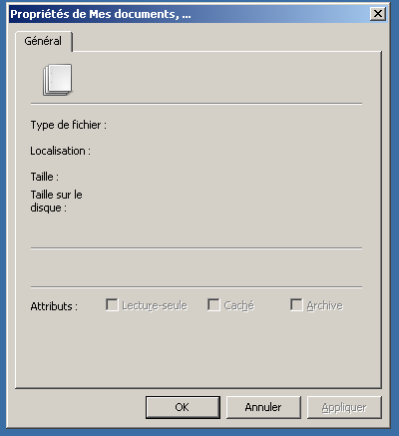This screenshot has width=399, height=436.
Task: Confirm with the OK button
Action: pyautogui.click(x=183, y=407)
